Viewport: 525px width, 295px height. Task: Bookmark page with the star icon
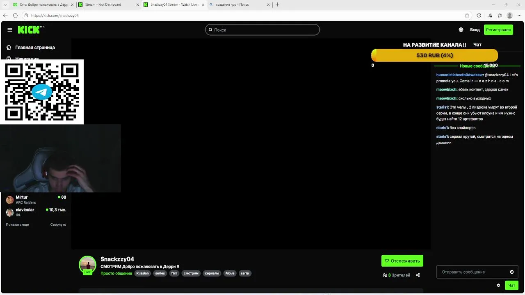coord(467,16)
